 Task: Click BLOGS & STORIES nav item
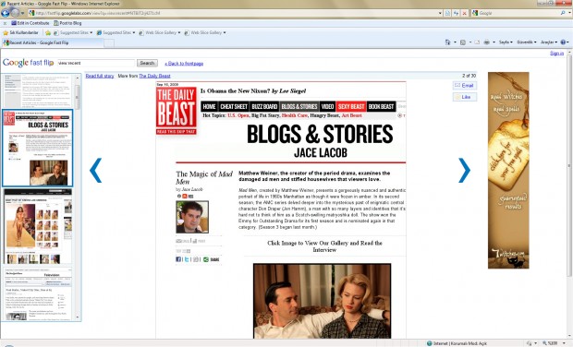pos(299,106)
